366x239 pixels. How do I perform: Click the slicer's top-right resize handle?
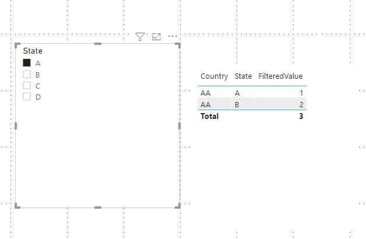[178, 45]
